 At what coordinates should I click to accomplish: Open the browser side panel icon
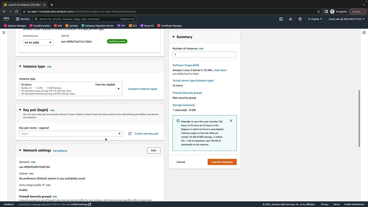click(326, 11)
